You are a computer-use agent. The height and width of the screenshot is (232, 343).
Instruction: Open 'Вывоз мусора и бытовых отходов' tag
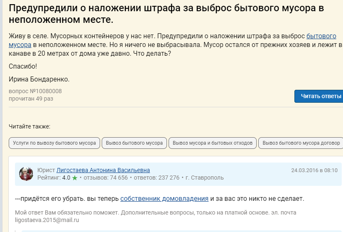pyautogui.click(x=212, y=143)
